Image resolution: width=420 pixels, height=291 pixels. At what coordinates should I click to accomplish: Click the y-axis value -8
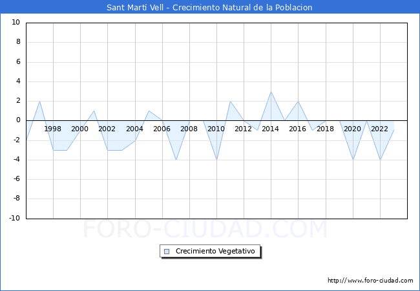(x=17, y=199)
